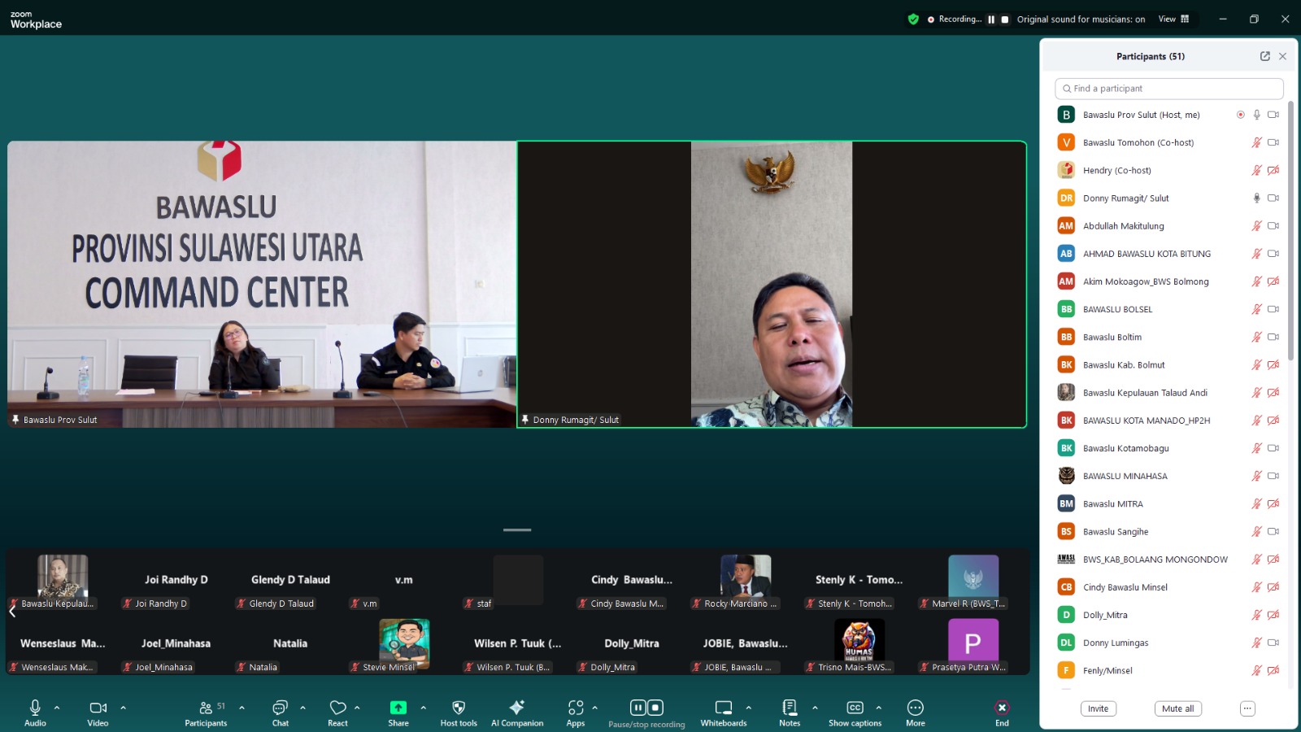Open meeting Notes
The width and height of the screenshot is (1301, 732).
(790, 712)
